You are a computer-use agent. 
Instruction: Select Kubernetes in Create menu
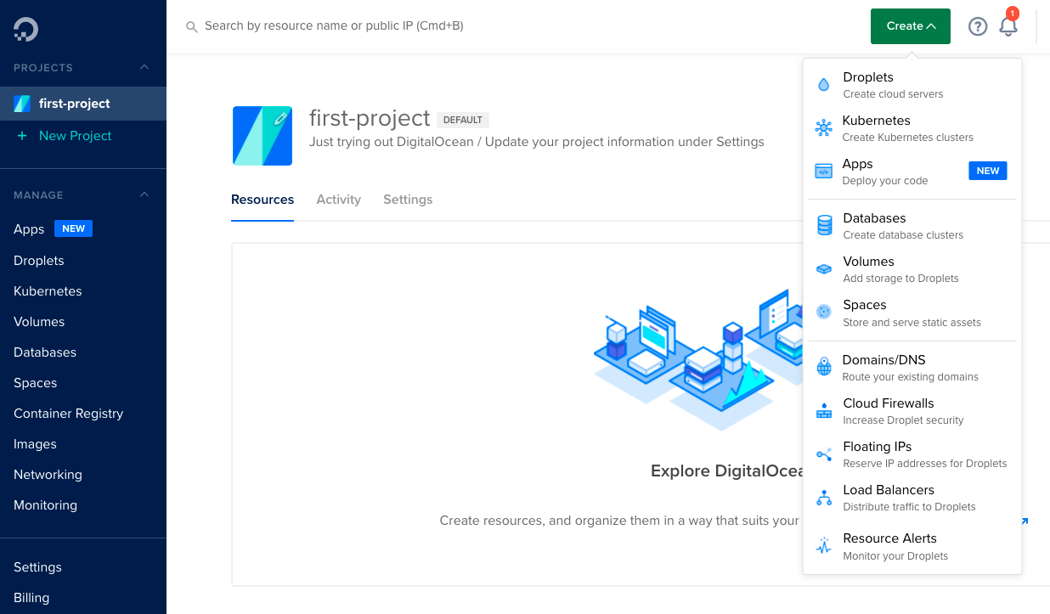(912, 128)
